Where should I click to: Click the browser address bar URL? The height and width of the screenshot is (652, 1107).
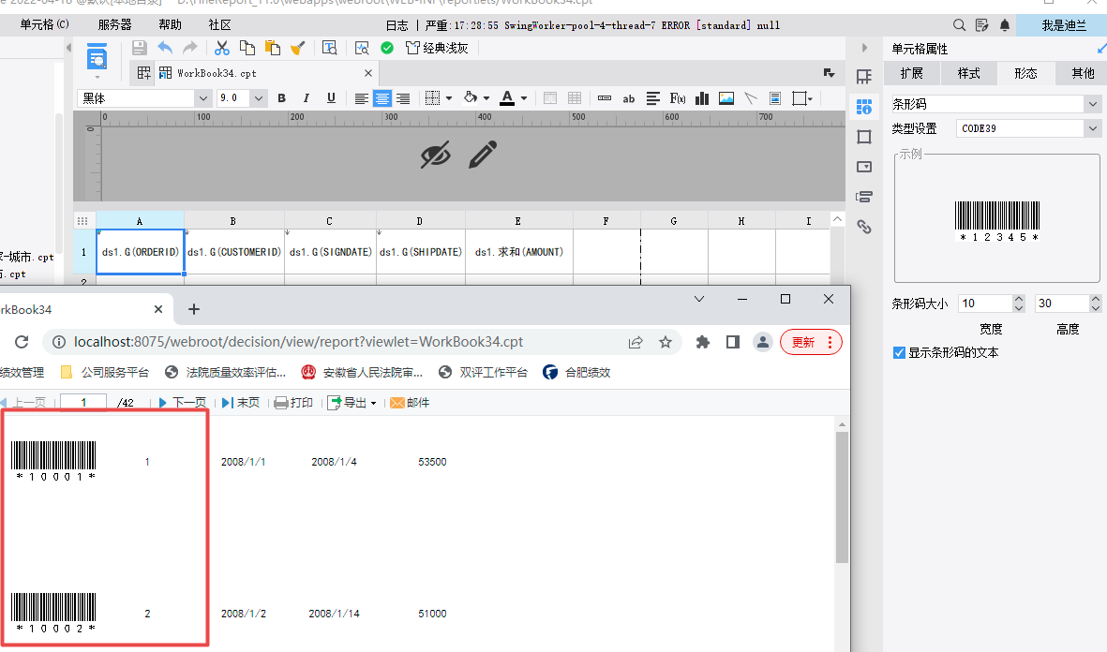click(298, 342)
